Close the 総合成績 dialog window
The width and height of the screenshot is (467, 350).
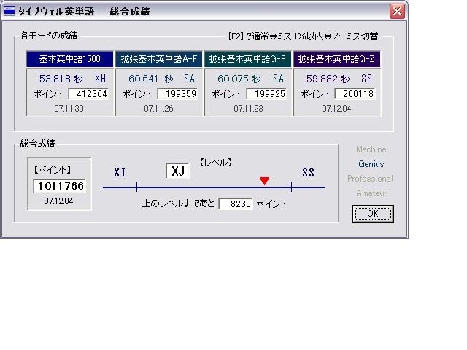(x=397, y=12)
